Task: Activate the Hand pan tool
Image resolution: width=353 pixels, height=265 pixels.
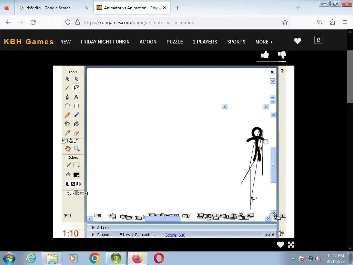Action: 68,149
